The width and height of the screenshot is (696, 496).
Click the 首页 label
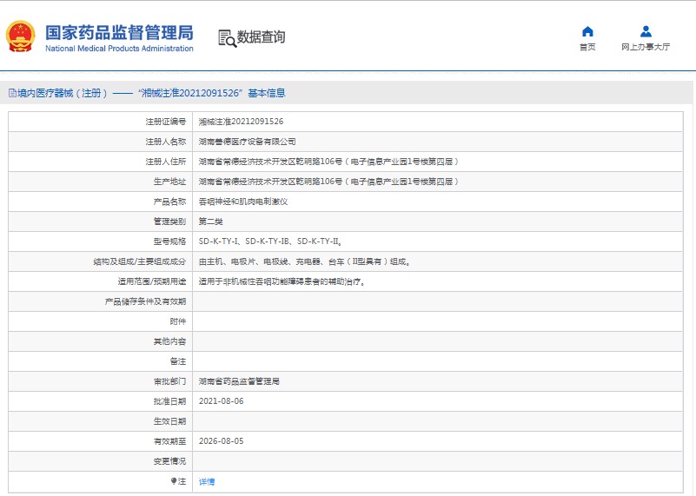point(587,47)
